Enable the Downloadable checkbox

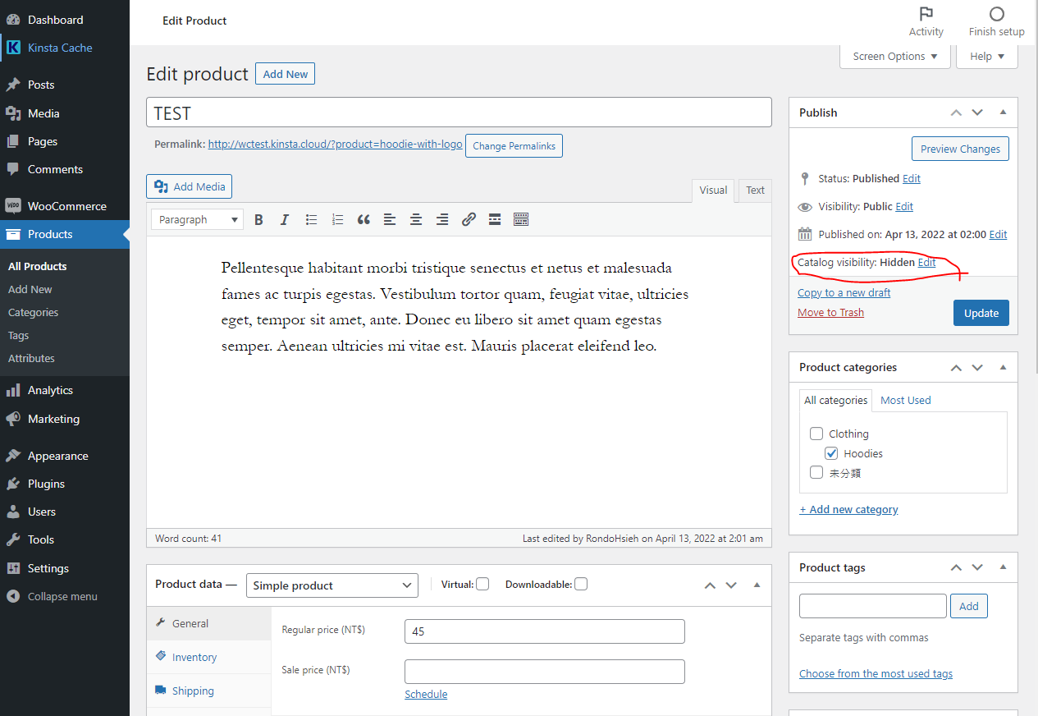click(581, 585)
